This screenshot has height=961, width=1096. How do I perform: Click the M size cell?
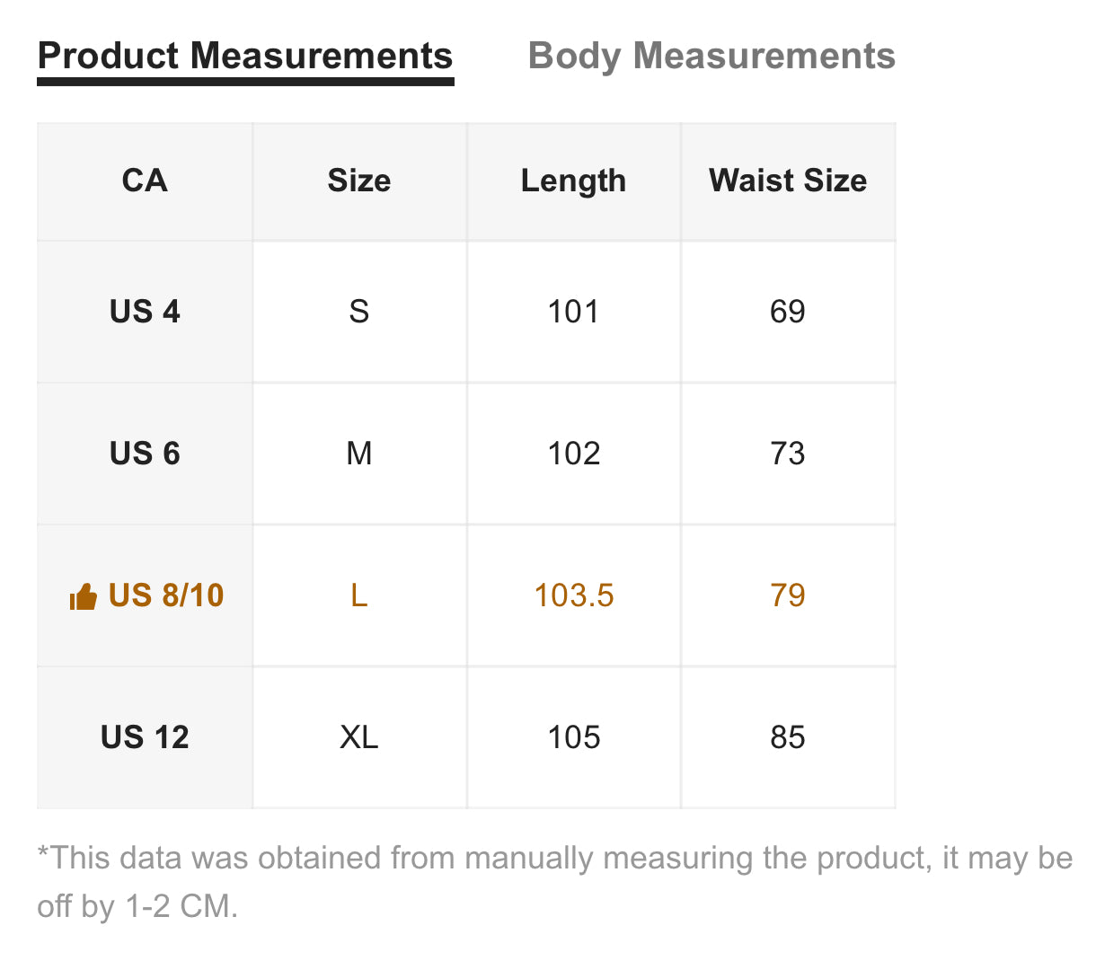coord(359,454)
